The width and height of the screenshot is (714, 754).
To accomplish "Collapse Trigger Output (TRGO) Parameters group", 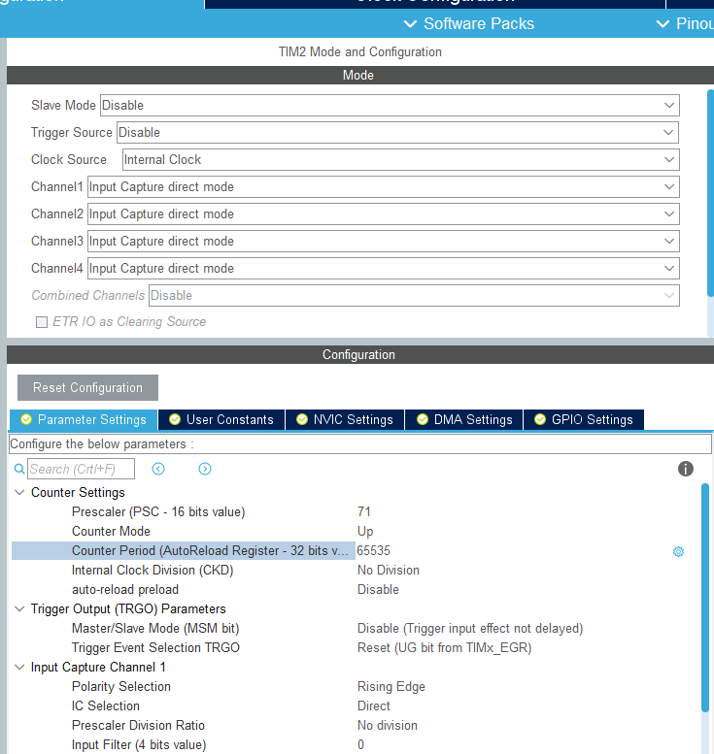I will pyautogui.click(x=19, y=608).
